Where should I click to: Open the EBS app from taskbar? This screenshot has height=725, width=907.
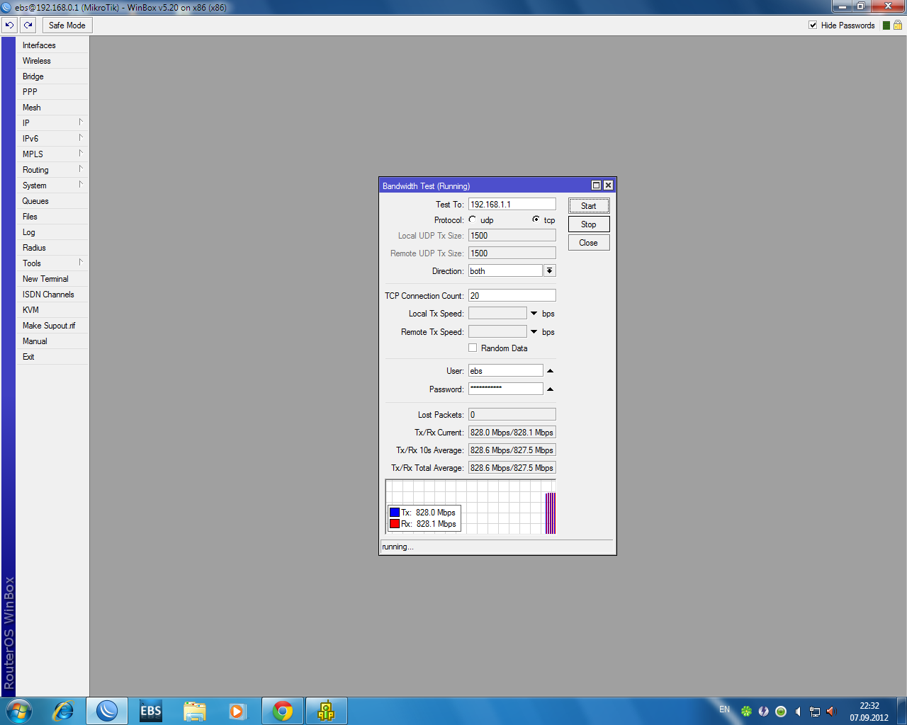click(x=151, y=711)
